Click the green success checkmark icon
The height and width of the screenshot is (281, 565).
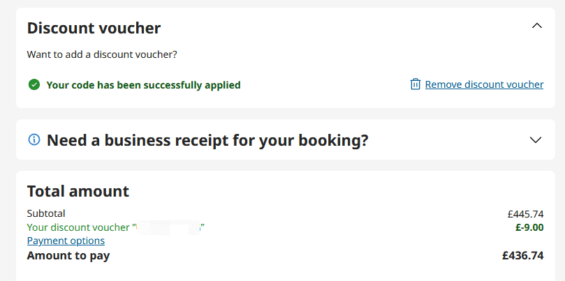point(34,85)
